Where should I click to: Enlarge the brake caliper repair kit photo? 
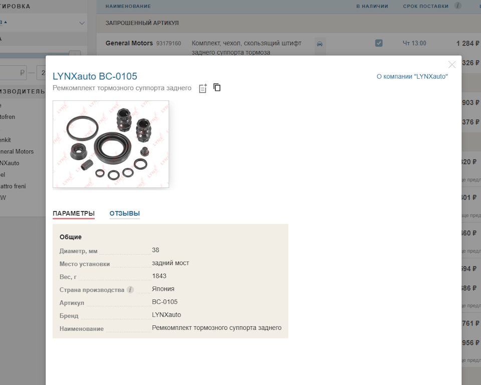tap(111, 144)
